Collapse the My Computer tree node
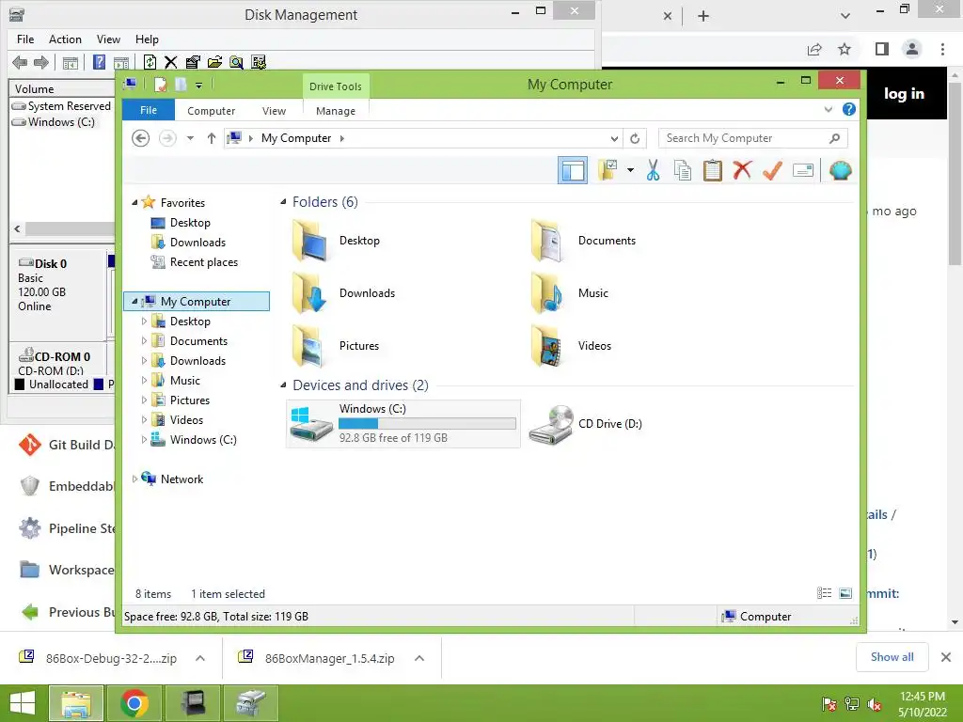Viewport: 963px width, 722px height. pyautogui.click(x=134, y=302)
